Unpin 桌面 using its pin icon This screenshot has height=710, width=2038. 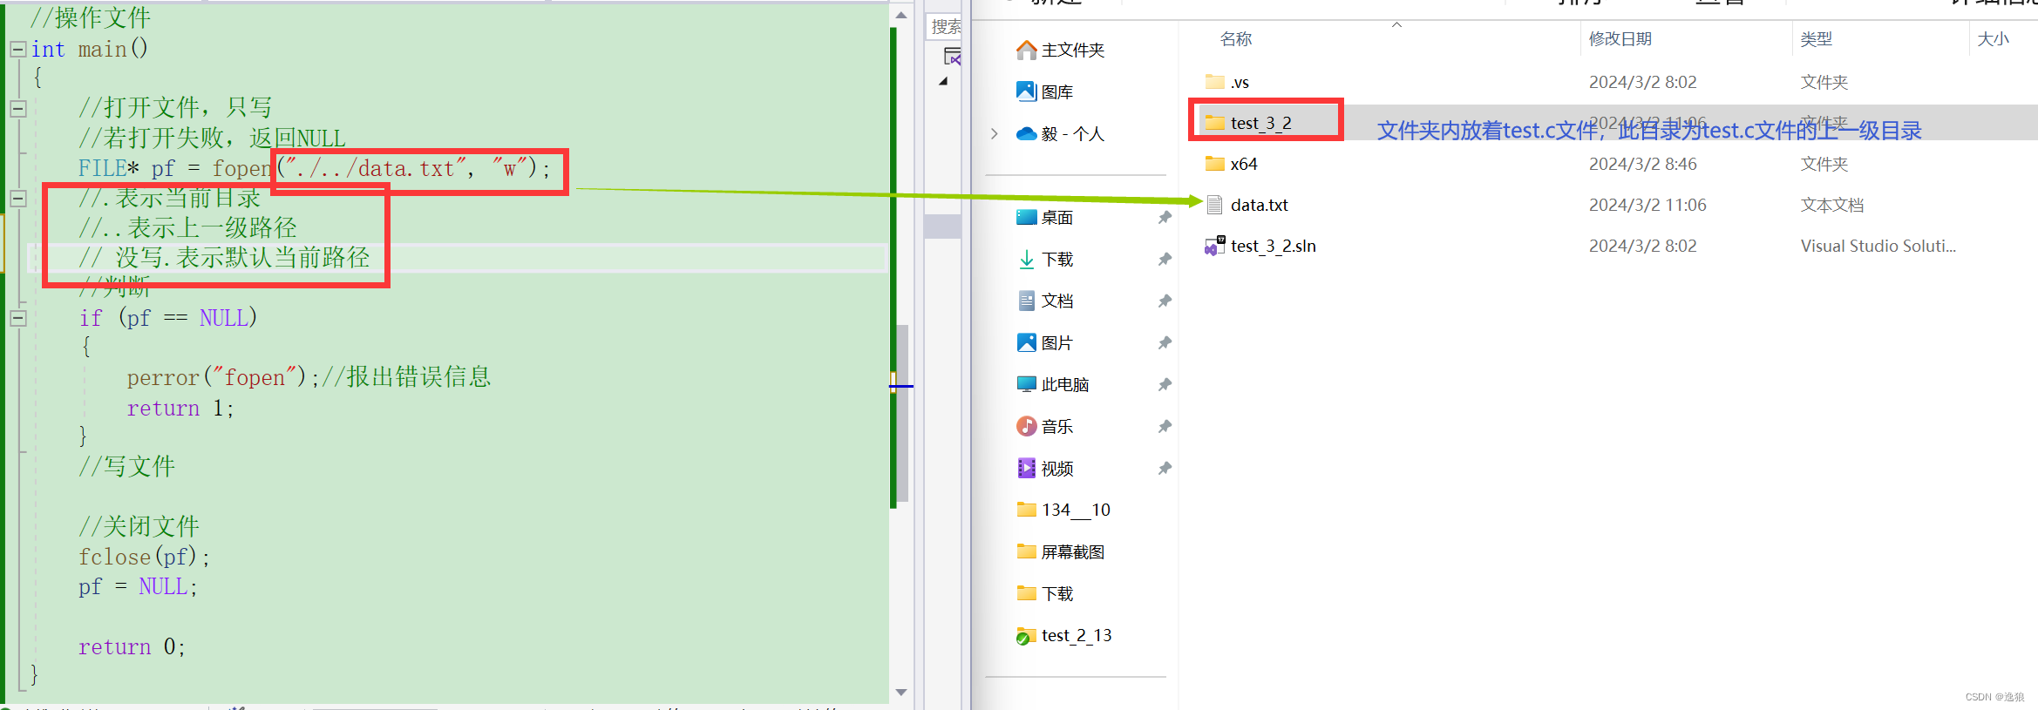(1165, 217)
